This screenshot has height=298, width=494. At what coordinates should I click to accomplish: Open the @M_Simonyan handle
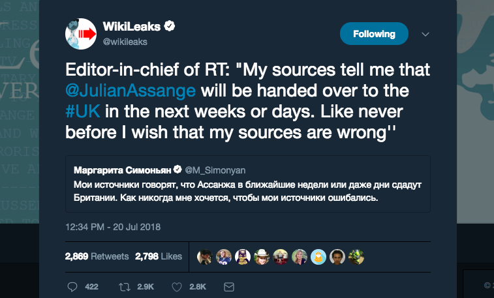click(215, 170)
